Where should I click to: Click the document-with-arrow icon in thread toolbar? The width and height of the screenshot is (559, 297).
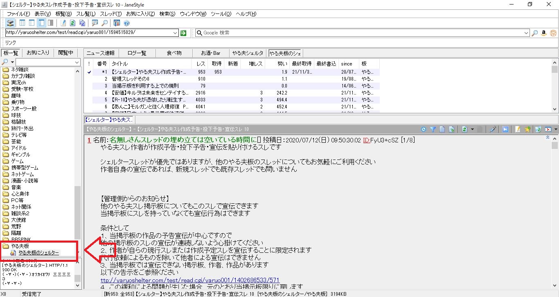[451, 129]
